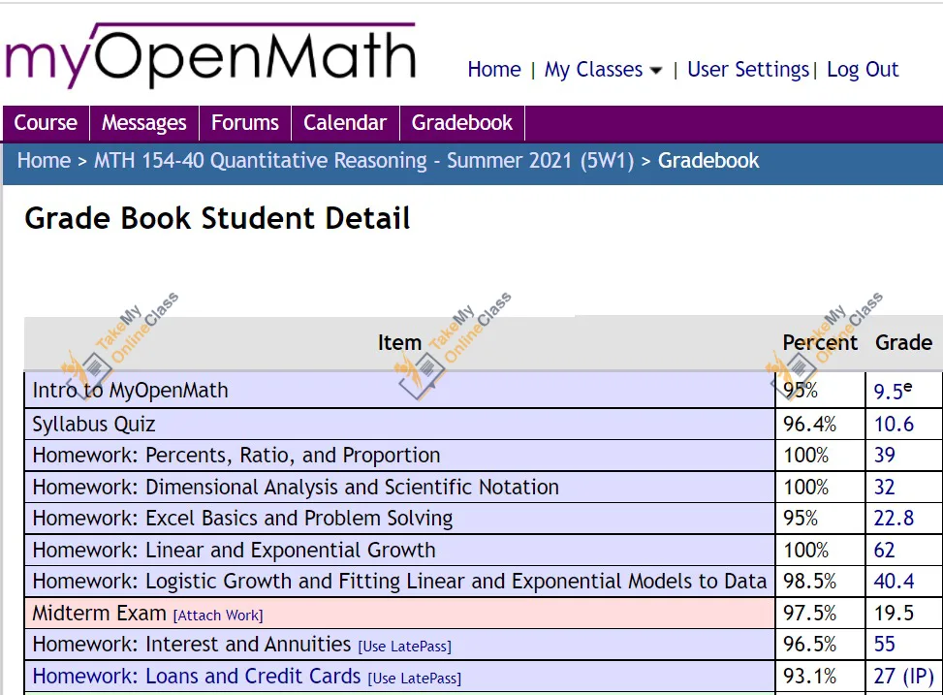Image resolution: width=943 pixels, height=695 pixels.
Task: Click the 22.8 grade for Excel Basics homework
Action: tap(894, 518)
